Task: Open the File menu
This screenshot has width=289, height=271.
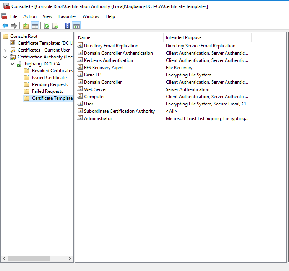Action: pyautogui.click(x=14, y=16)
